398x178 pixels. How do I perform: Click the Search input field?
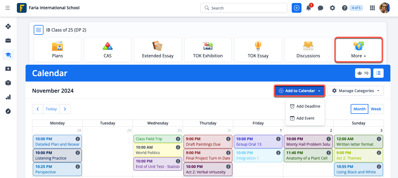coord(244,8)
